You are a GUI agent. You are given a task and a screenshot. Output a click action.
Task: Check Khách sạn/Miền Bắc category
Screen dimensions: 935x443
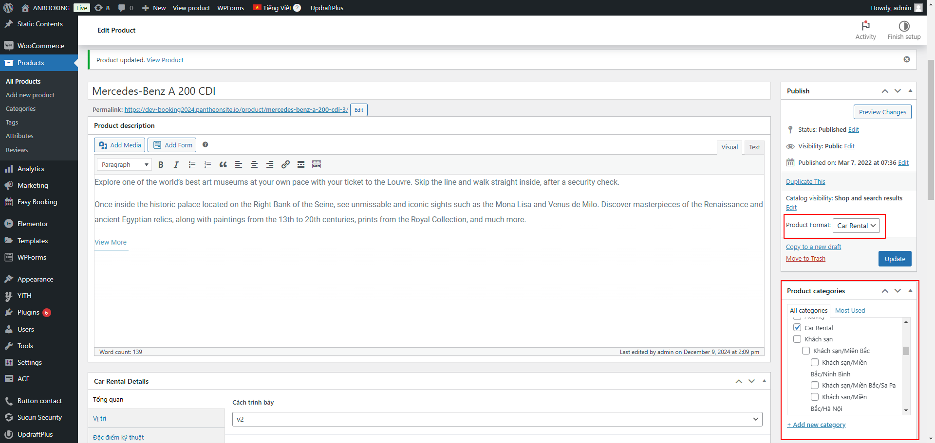point(806,351)
